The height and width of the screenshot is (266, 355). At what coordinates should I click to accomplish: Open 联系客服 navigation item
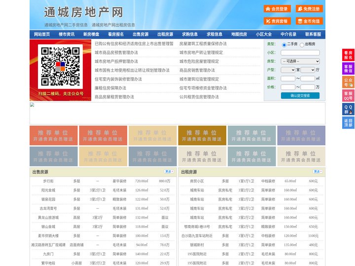[314, 34]
